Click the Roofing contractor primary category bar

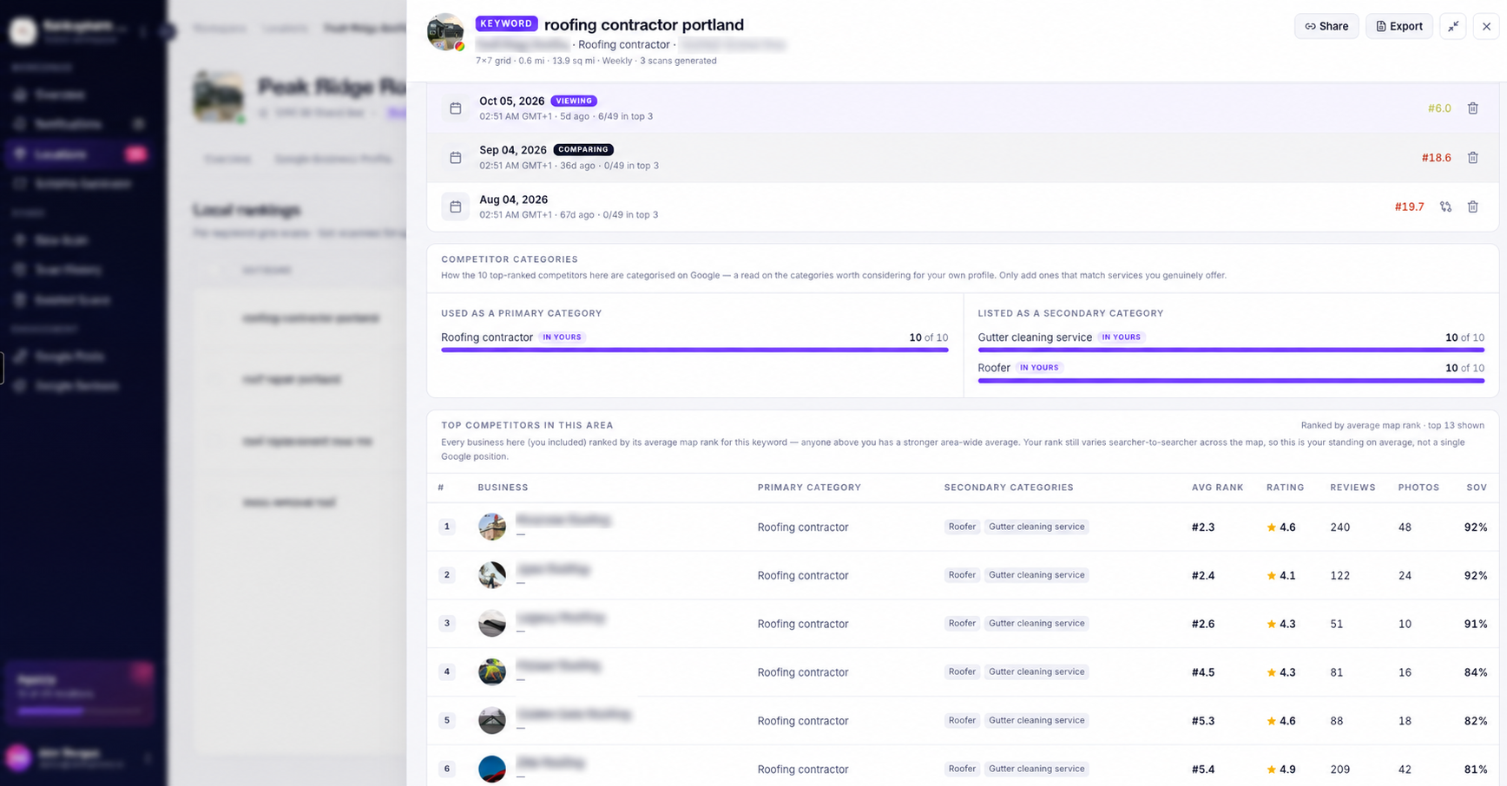694,350
